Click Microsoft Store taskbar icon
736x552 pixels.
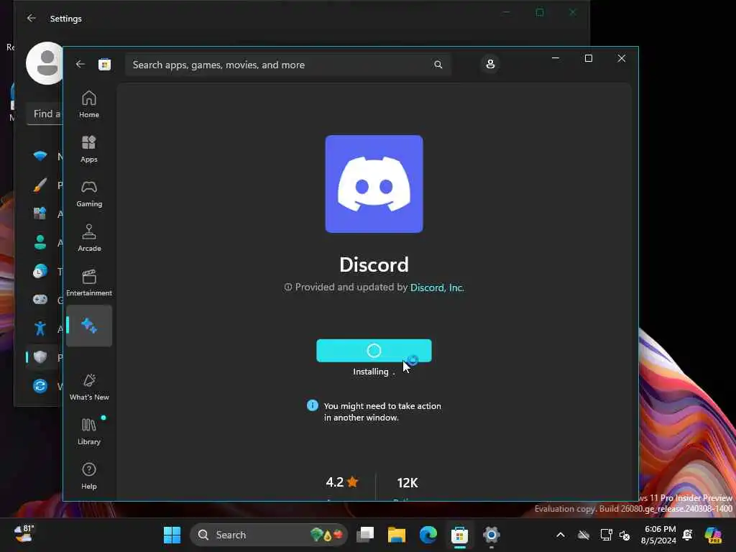pos(459,535)
